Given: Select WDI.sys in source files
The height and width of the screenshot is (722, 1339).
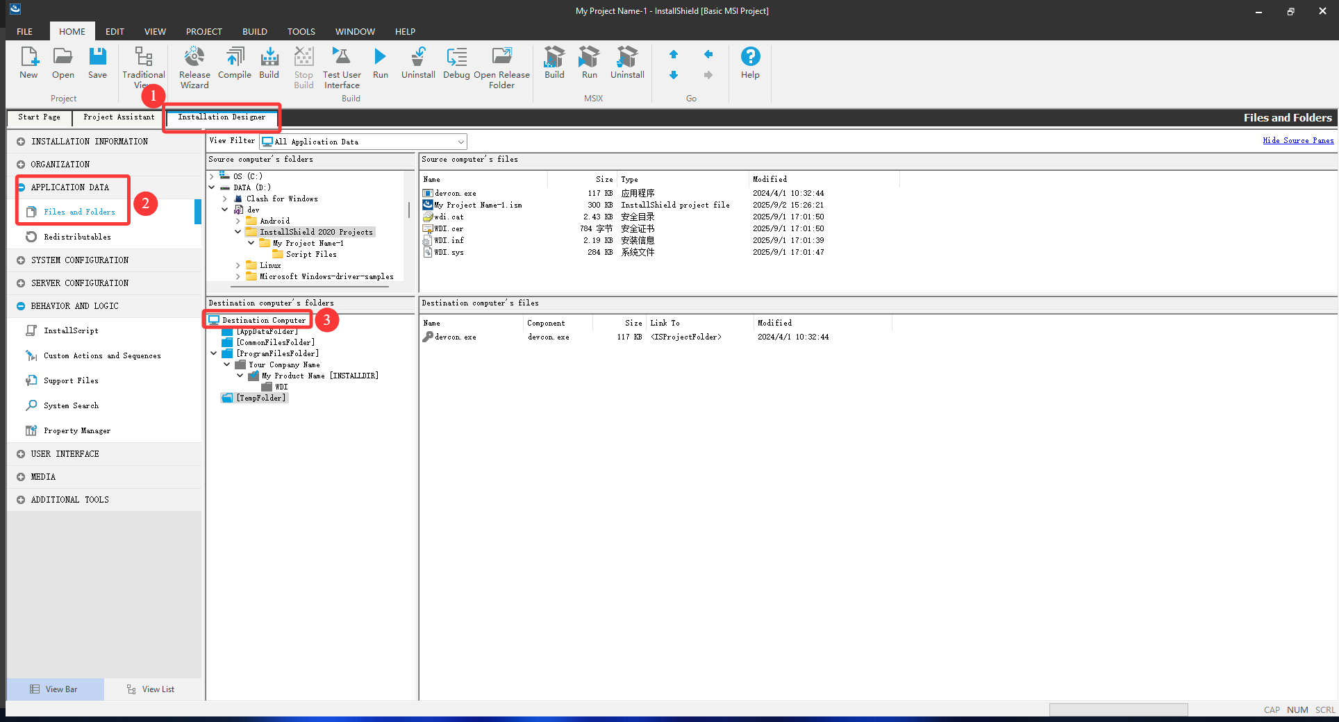Looking at the screenshot, I should (449, 252).
